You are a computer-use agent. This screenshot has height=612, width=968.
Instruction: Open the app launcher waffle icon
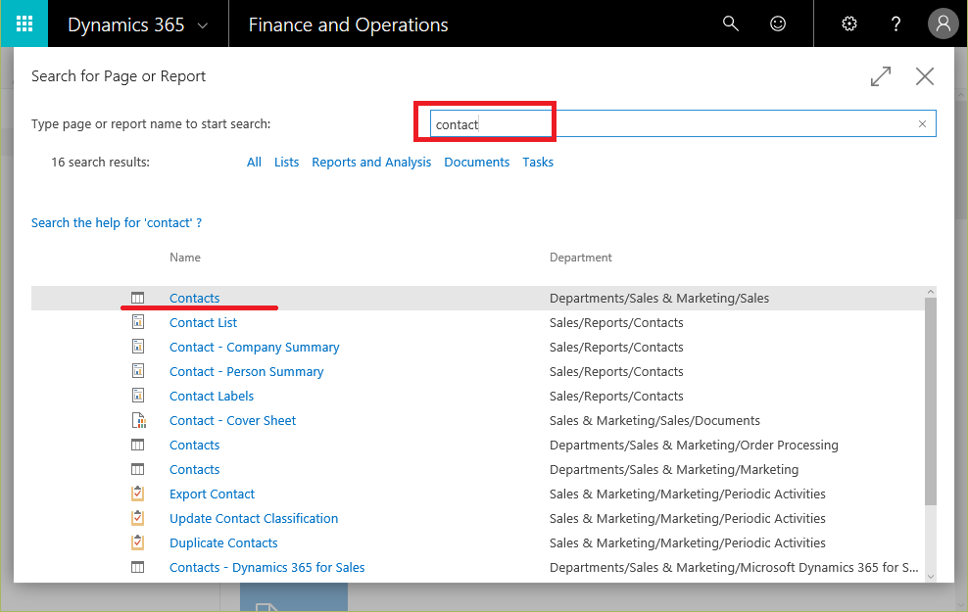24,24
